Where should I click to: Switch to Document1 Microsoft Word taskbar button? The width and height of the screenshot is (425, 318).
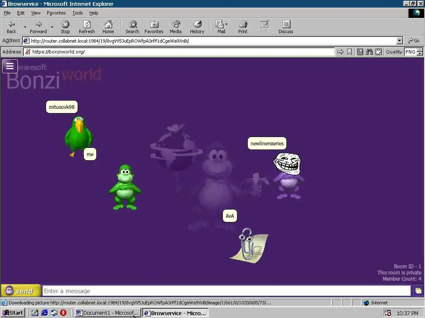(107, 313)
